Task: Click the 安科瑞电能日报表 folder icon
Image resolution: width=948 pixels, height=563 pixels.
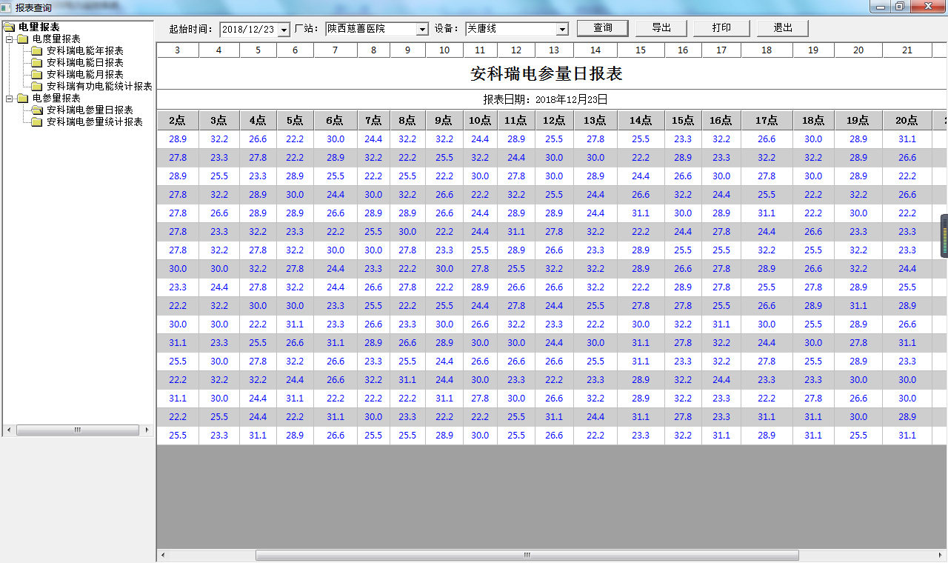Action: [37, 63]
